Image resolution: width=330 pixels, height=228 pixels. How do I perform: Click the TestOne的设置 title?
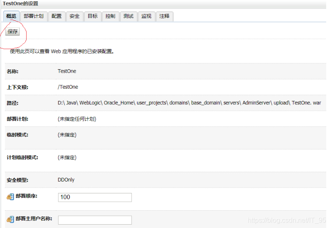click(20, 3)
